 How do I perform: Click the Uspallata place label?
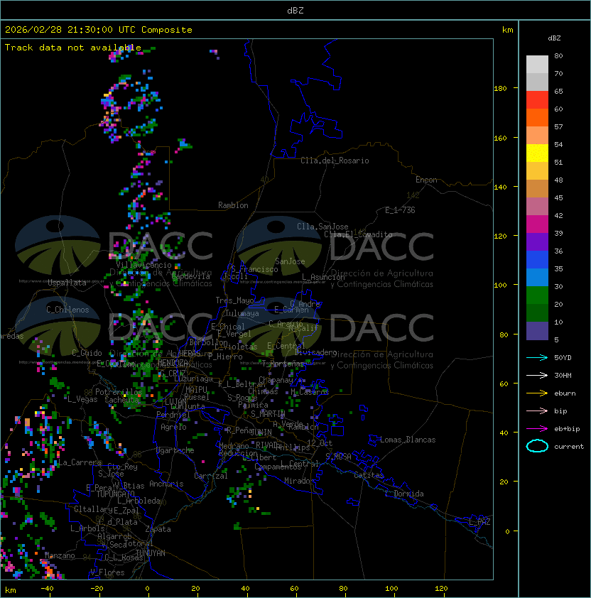[67, 283]
